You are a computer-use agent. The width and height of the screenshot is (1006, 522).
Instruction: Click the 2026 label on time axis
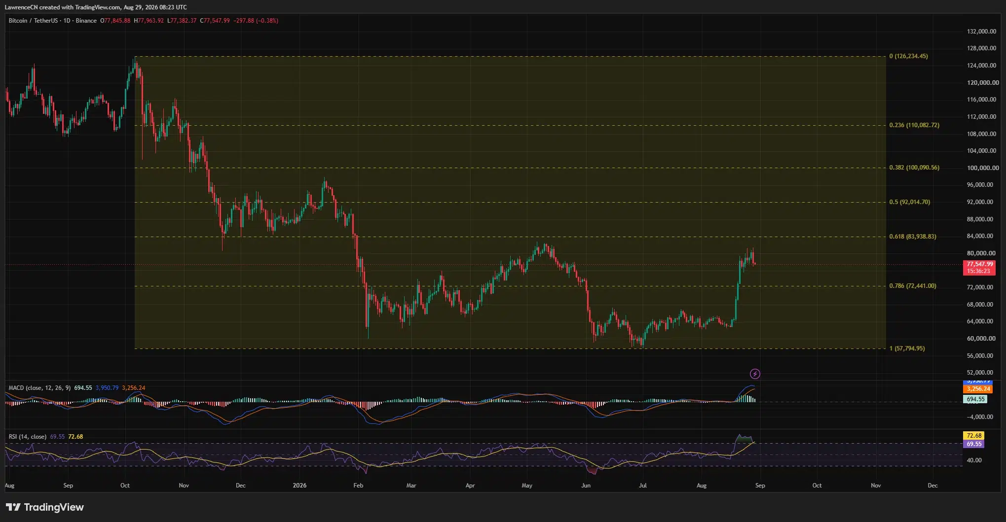tap(299, 486)
